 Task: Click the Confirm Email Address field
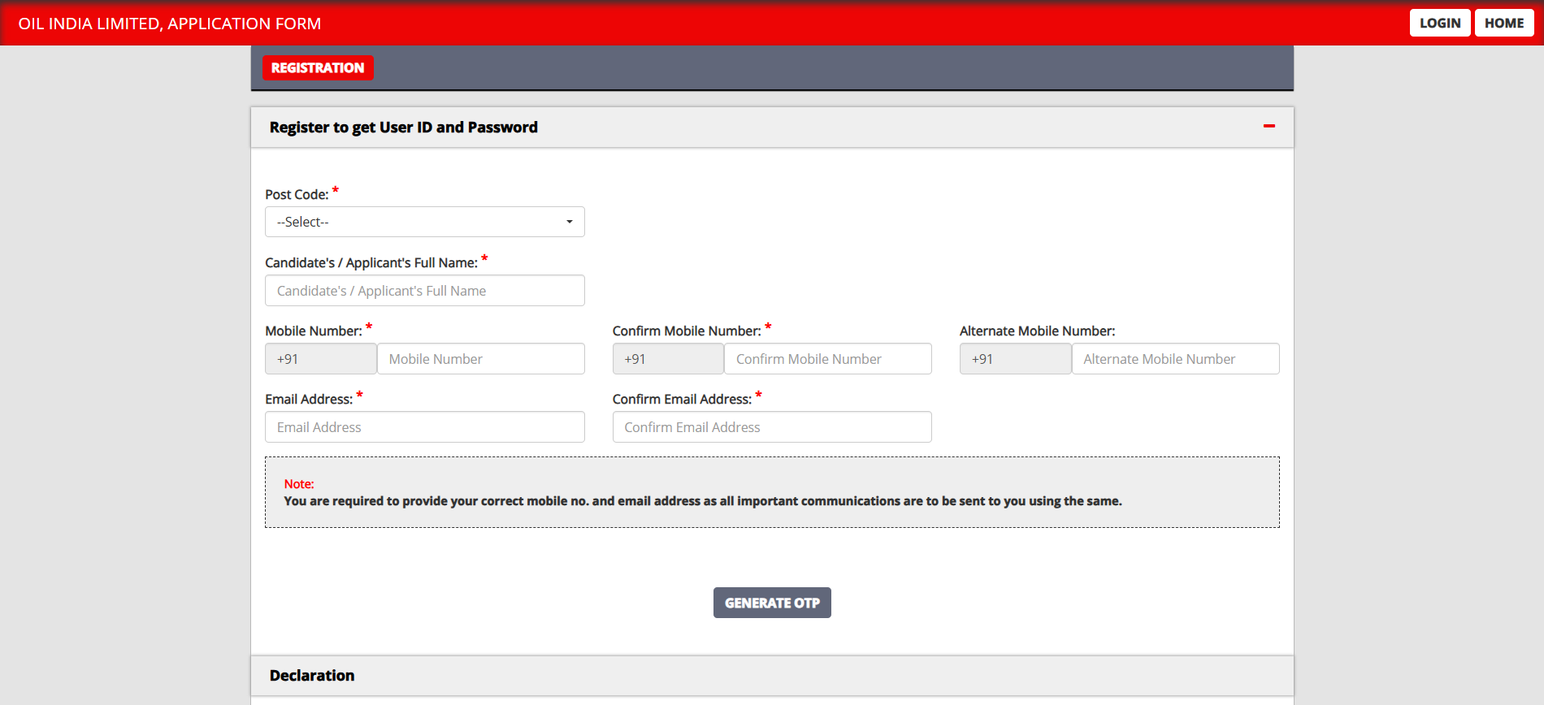point(771,427)
